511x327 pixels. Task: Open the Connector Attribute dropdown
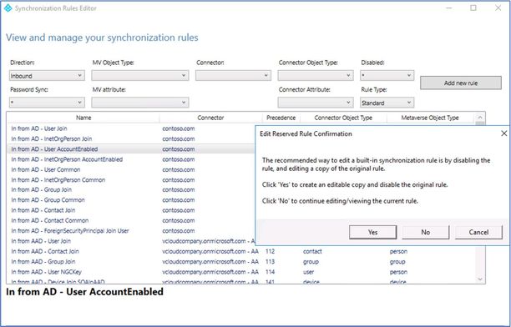pyautogui.click(x=316, y=103)
